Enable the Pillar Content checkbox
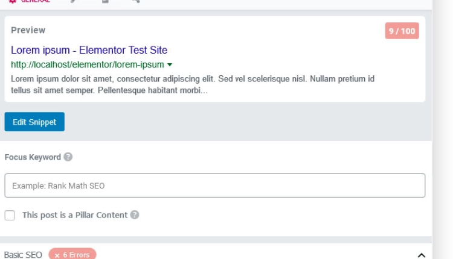The image size is (453, 259). pyautogui.click(x=10, y=215)
